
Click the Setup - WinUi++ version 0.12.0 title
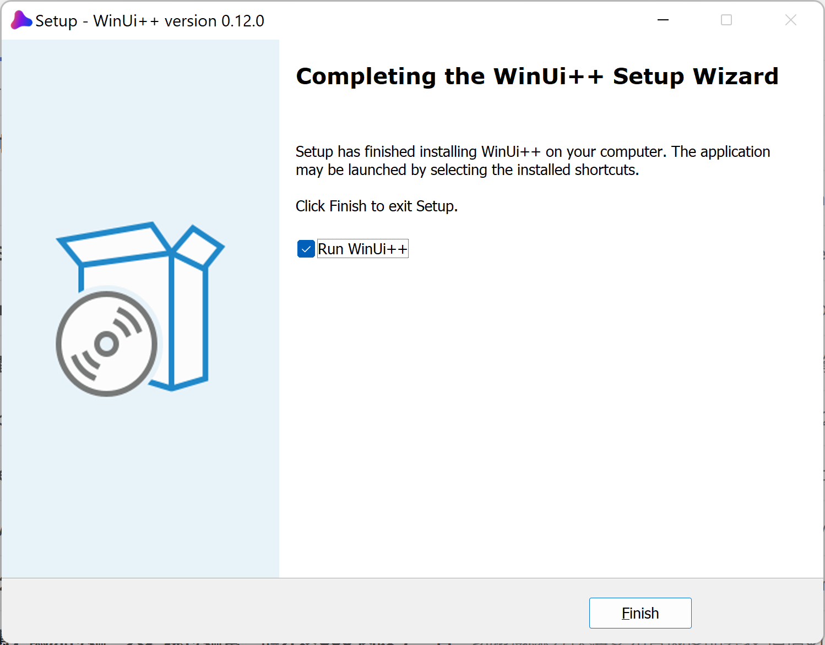tap(150, 21)
